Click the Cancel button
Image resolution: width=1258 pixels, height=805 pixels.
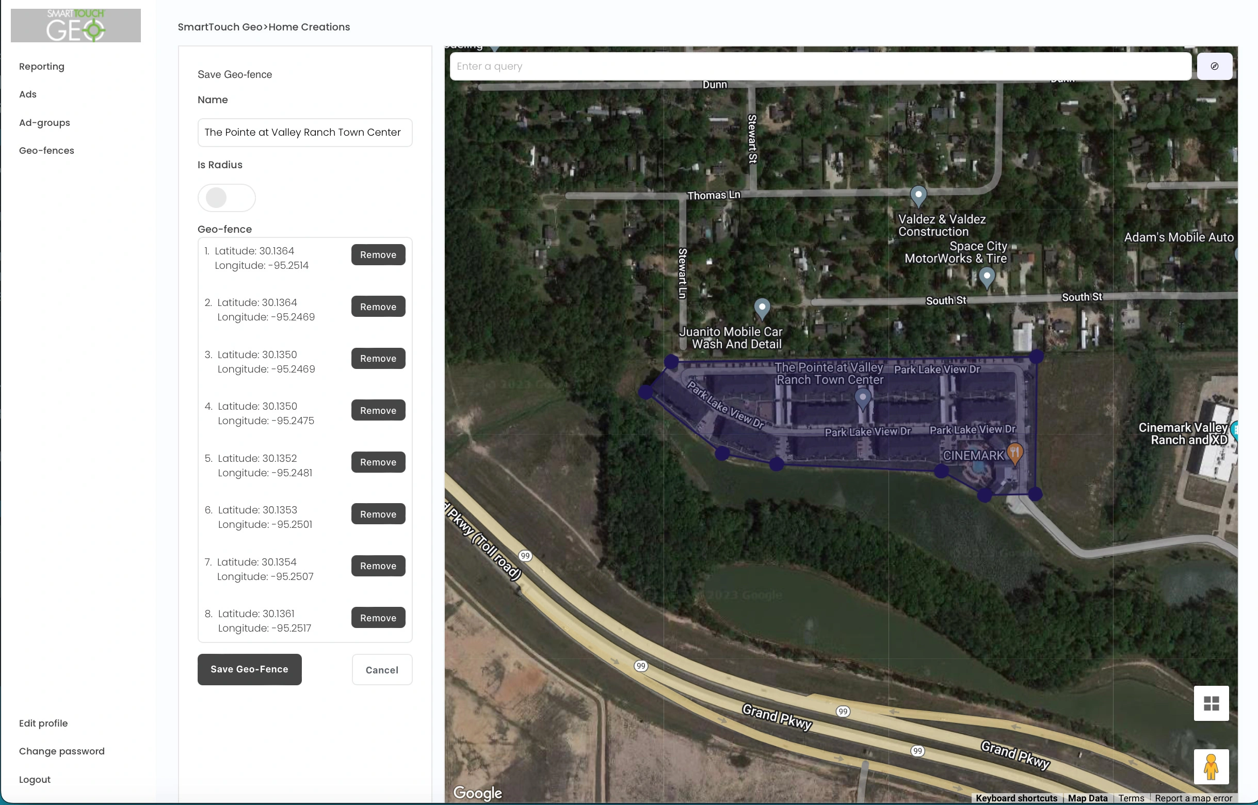tap(381, 670)
